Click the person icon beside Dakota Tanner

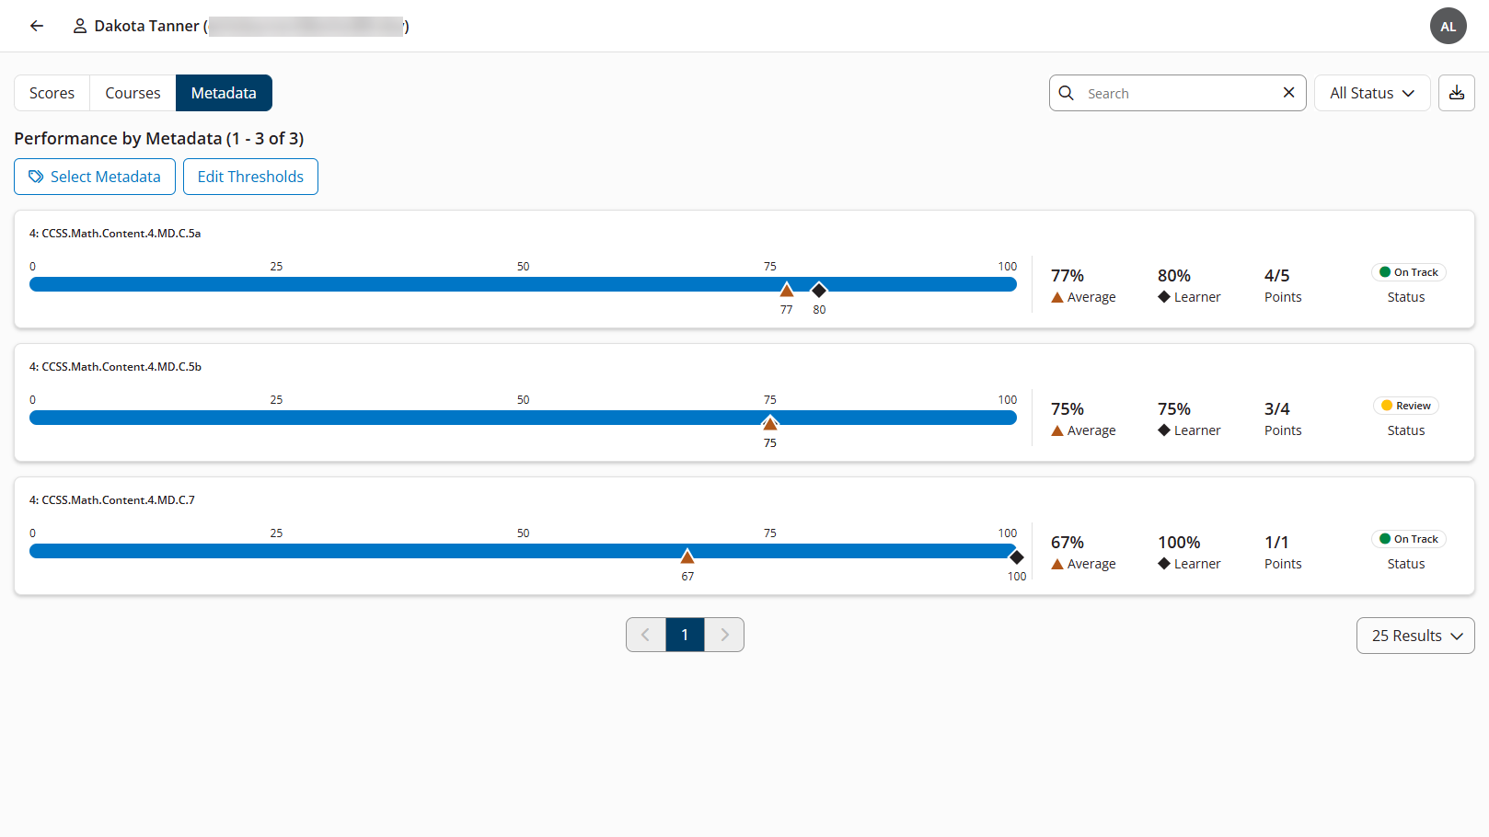(x=79, y=26)
